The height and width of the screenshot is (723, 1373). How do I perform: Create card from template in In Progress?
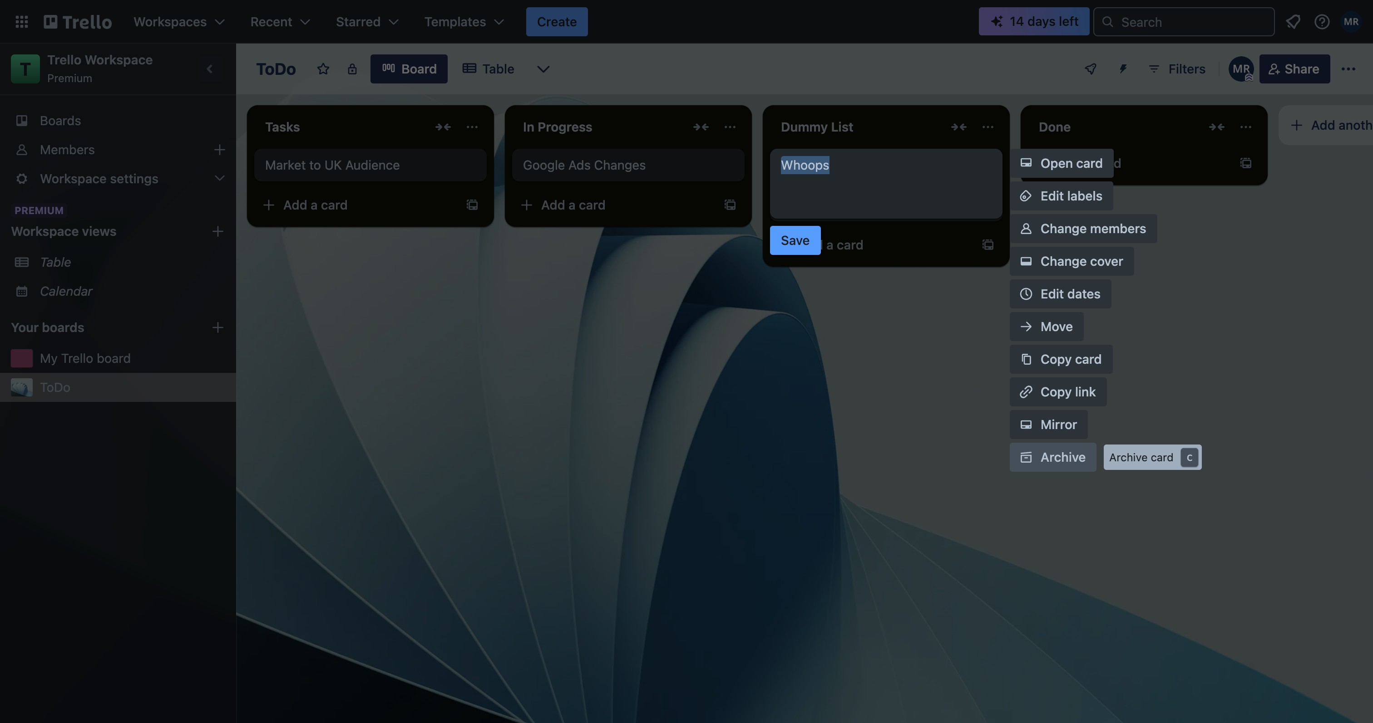coord(730,205)
